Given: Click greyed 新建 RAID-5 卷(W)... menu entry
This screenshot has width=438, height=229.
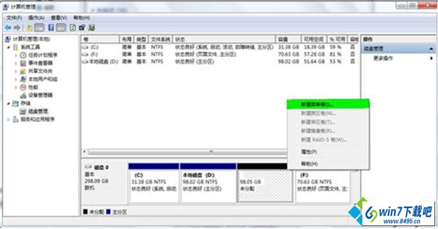Looking at the screenshot, I should [328, 139].
